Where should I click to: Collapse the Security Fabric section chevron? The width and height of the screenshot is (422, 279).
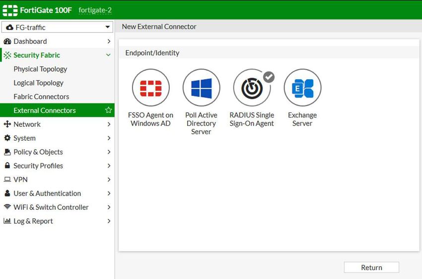click(x=108, y=55)
